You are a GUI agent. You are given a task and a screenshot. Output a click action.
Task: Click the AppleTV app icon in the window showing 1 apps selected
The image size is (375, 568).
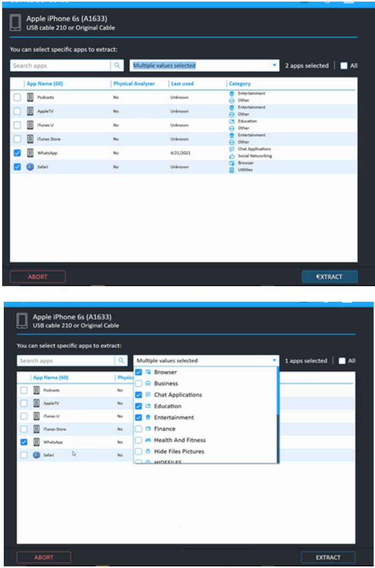coord(37,403)
